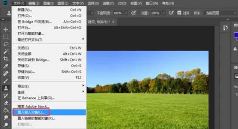
Task: Select the Crop tool
Action: pos(6,59)
